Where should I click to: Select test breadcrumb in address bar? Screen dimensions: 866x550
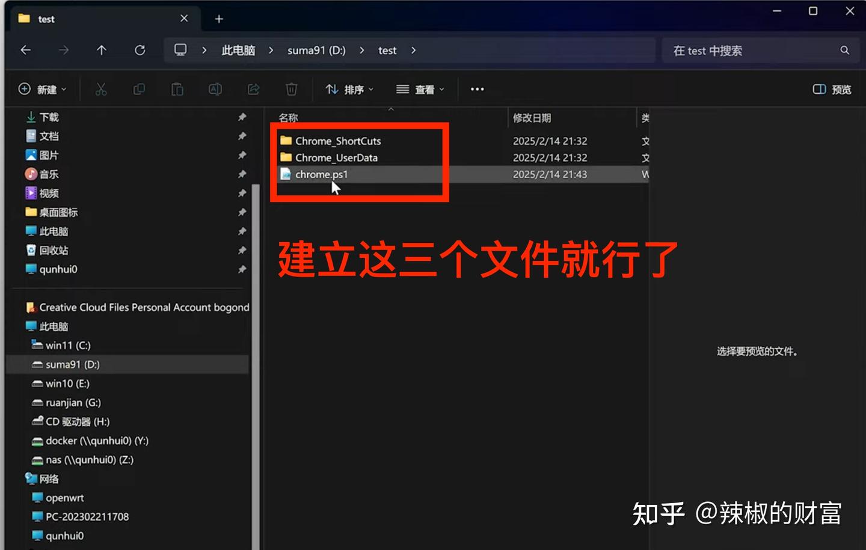(387, 50)
